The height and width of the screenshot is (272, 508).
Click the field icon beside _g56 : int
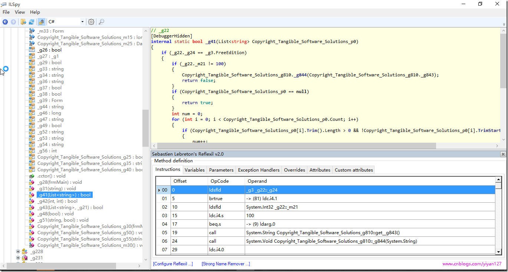click(x=32, y=151)
